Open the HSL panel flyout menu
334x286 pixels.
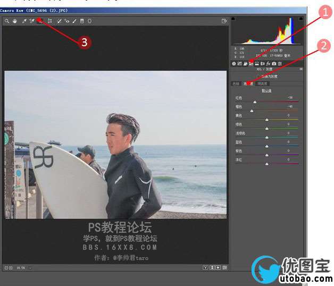coord(301,69)
